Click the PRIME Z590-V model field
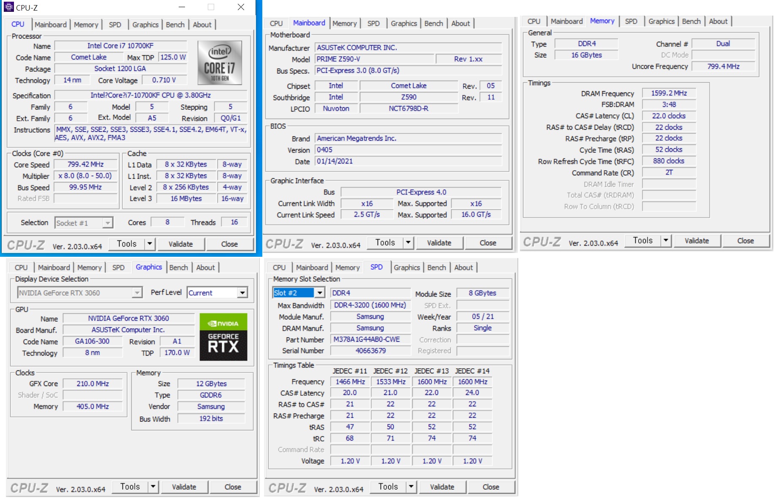Image resolution: width=781 pixels, height=503 pixels. pyautogui.click(x=375, y=59)
